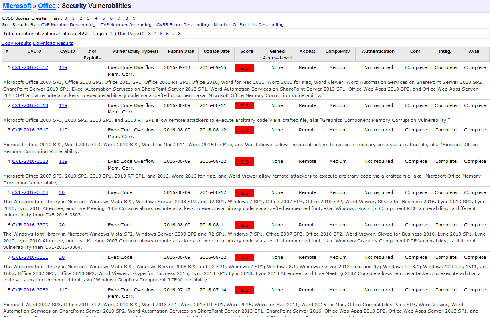490x317 pixels.
Task: Go to results page 3
Action: [150, 34]
